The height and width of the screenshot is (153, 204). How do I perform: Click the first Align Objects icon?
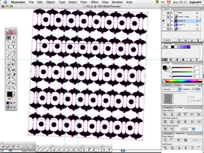165,114
